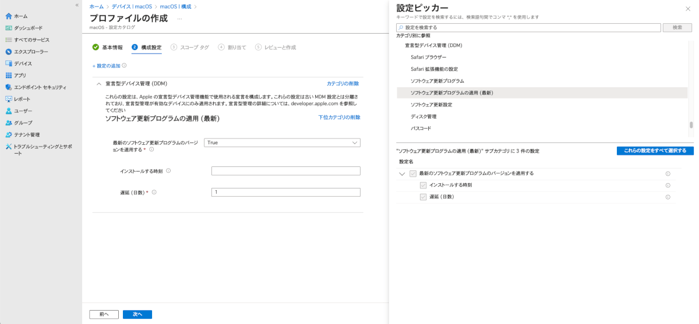Click the カテゴリの削除 link

[343, 84]
